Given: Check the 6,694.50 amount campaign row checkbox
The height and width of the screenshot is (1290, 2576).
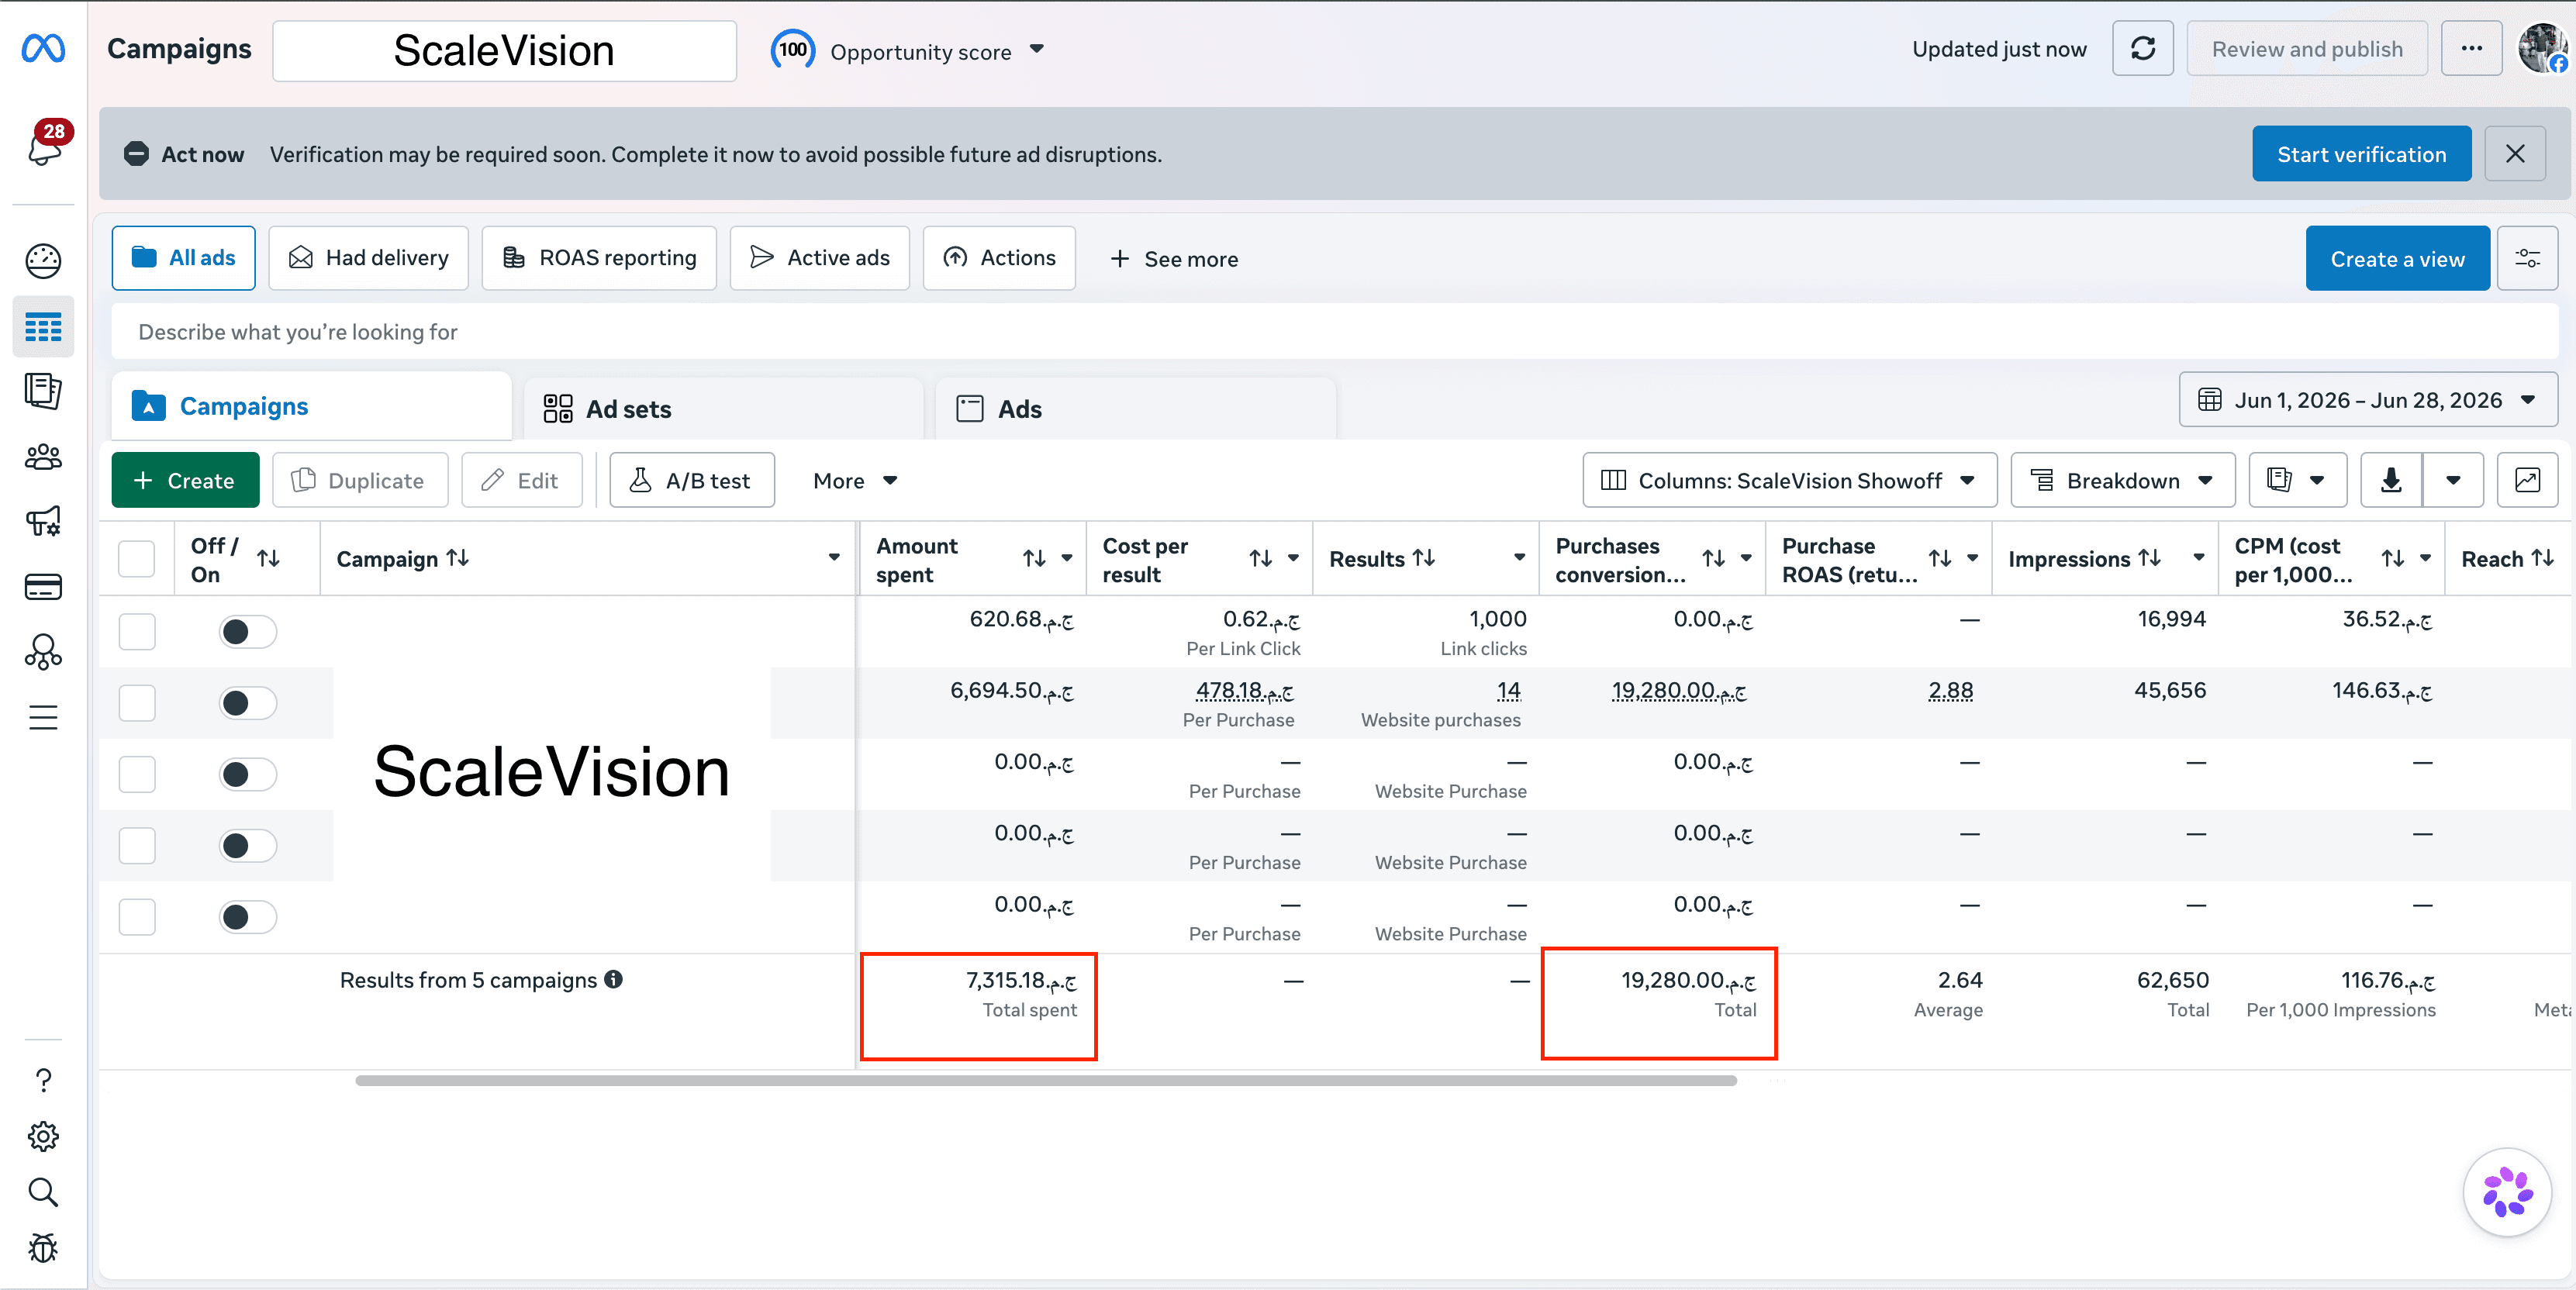Looking at the screenshot, I should coord(137,703).
